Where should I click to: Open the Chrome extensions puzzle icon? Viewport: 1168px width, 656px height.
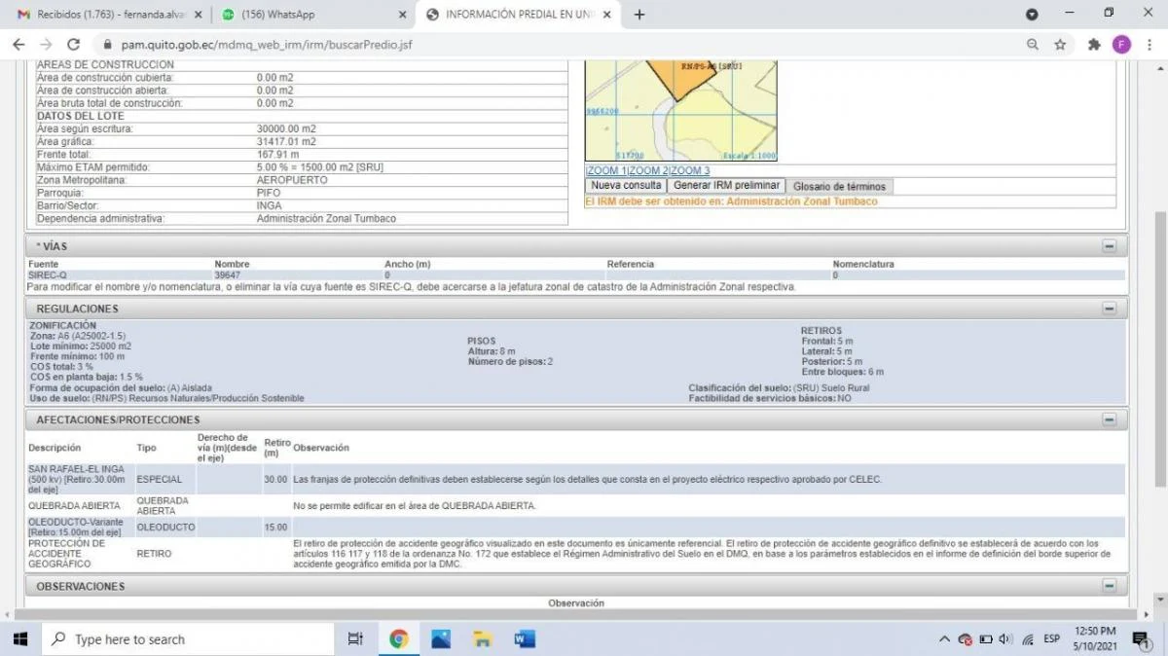[x=1094, y=45]
